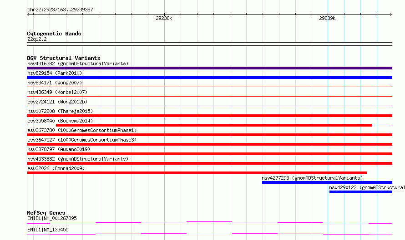Click the red esv3558040 variant bar
Screen dimensions: 405x240
pos(214,125)
